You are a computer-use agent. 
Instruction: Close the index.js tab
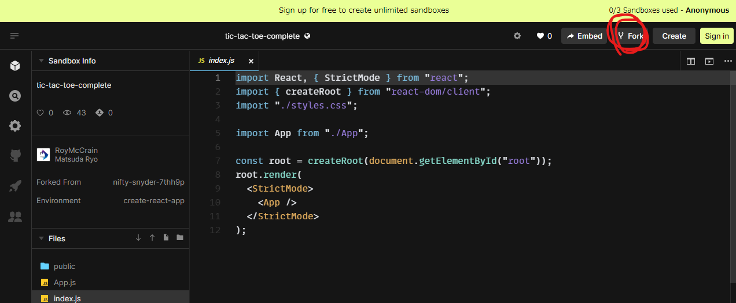(251, 61)
